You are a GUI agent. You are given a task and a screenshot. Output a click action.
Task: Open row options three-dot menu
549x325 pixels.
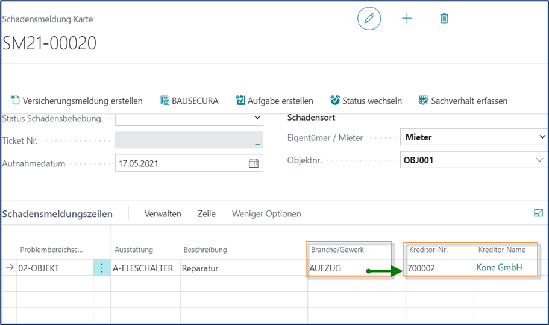click(x=102, y=268)
